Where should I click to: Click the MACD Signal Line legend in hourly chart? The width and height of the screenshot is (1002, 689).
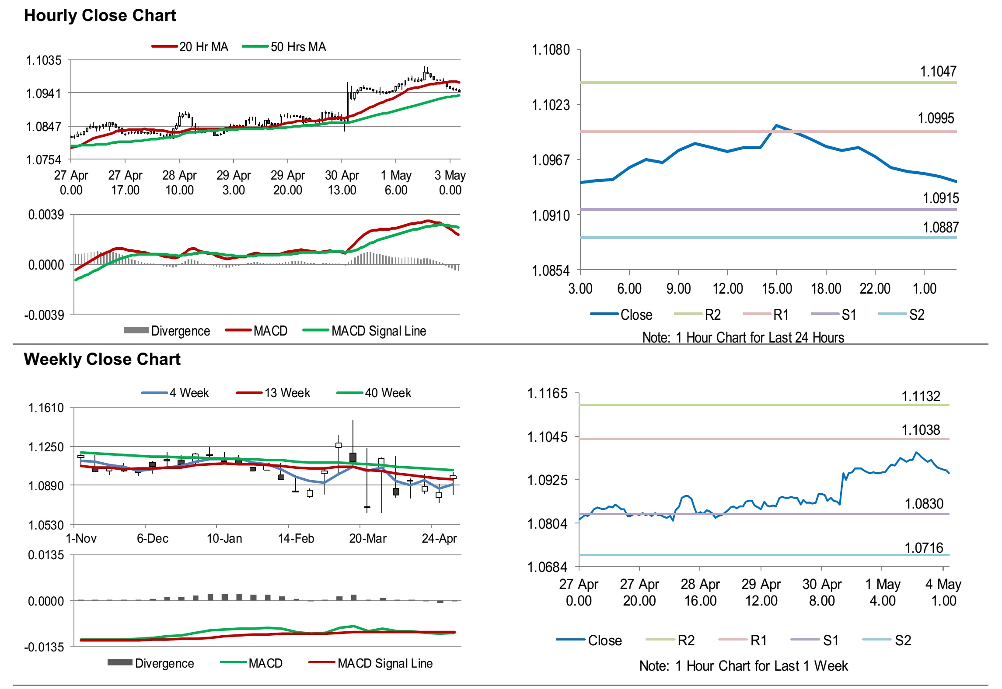[x=378, y=331]
